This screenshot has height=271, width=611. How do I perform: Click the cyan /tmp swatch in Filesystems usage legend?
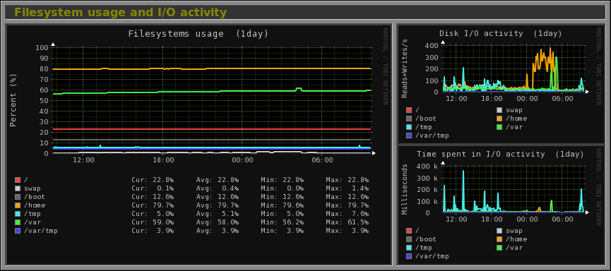click(18, 214)
